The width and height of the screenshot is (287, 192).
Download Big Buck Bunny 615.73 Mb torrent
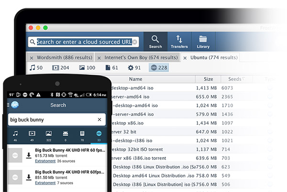click(x=29, y=156)
